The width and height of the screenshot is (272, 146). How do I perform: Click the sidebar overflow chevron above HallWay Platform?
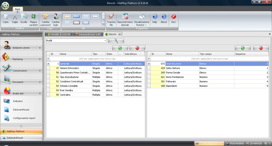pyautogui.click(x=21, y=126)
